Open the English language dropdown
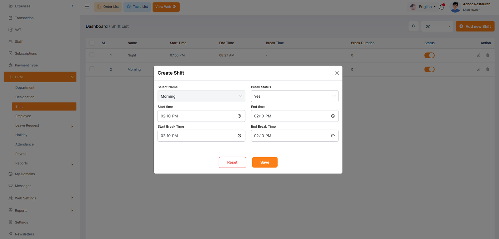 tap(423, 7)
